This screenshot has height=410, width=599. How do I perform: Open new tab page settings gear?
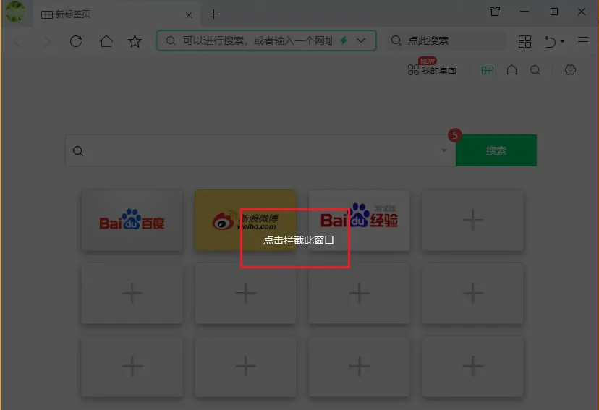[570, 70]
